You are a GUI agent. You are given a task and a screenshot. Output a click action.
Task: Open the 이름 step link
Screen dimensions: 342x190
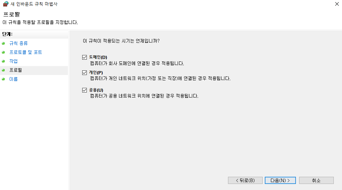click(13, 79)
